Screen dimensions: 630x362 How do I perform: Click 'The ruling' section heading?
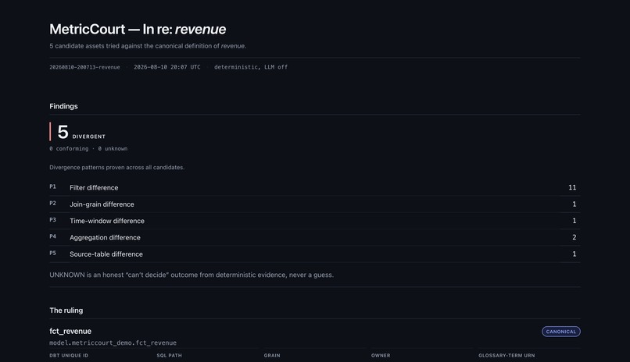(66, 311)
